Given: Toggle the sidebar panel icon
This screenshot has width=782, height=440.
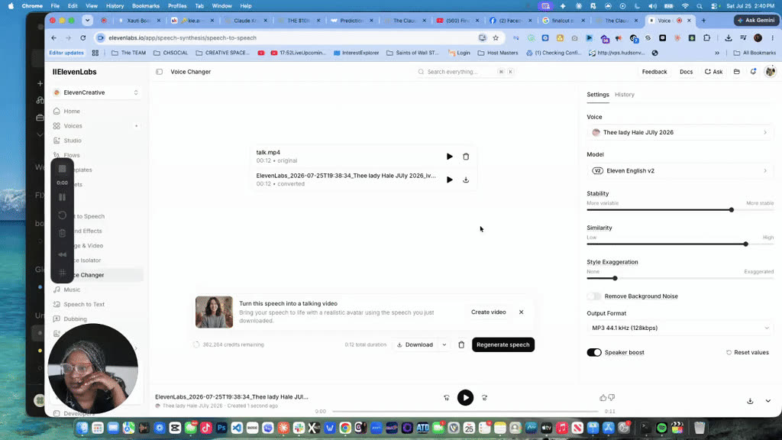Looking at the screenshot, I should click(159, 72).
